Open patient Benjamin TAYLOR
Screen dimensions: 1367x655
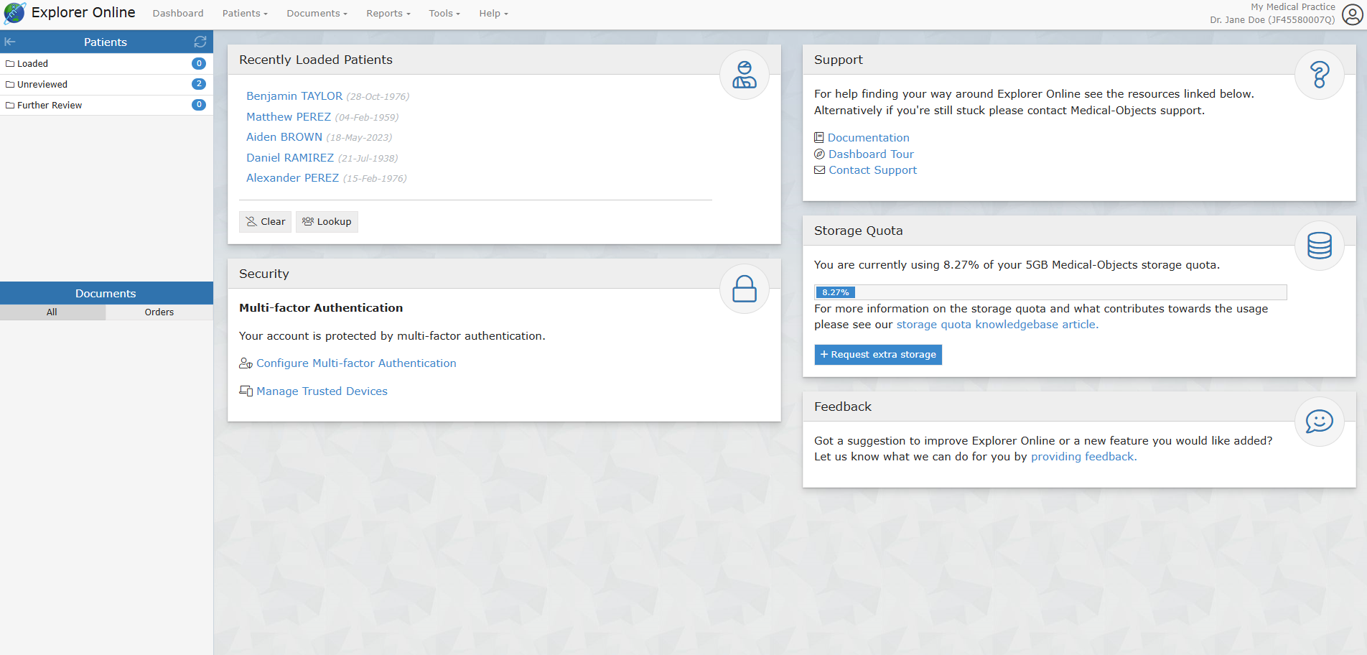coord(294,96)
